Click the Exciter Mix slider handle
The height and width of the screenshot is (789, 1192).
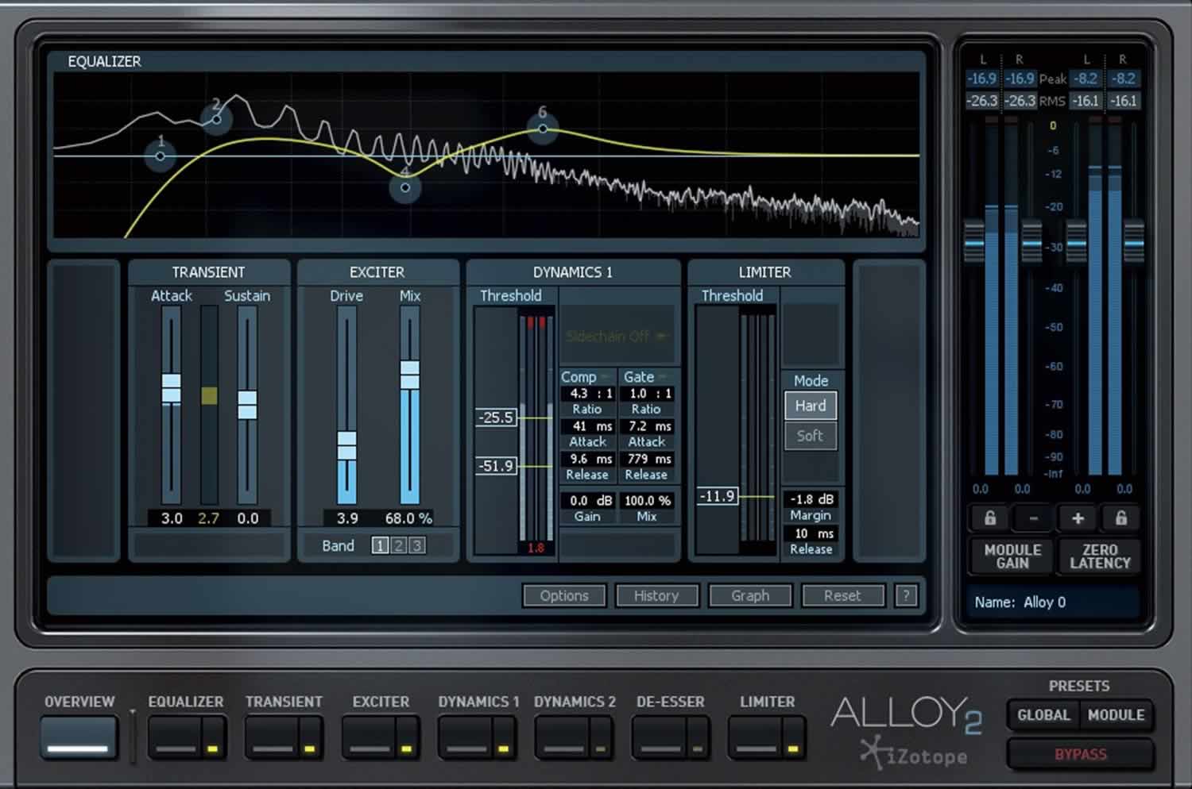[x=409, y=375]
